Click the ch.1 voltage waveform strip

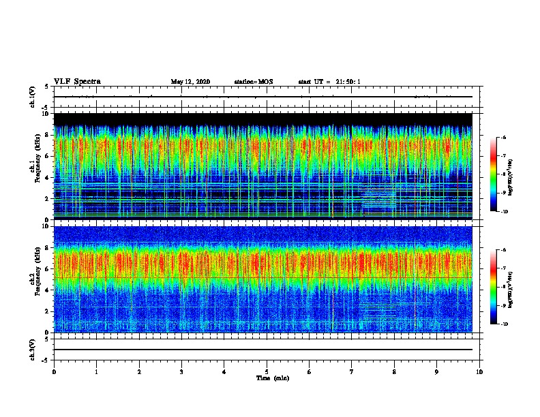coord(262,97)
